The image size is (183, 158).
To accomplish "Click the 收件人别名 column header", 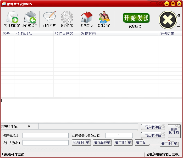I will tap(67, 33).
